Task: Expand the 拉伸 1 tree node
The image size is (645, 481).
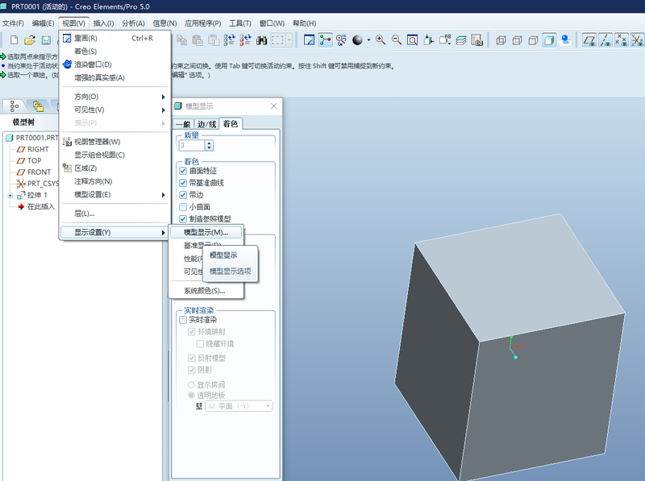Action: (10, 196)
